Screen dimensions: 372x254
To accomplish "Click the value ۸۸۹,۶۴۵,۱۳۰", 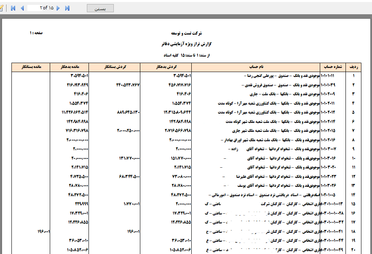I will [x=128, y=112].
